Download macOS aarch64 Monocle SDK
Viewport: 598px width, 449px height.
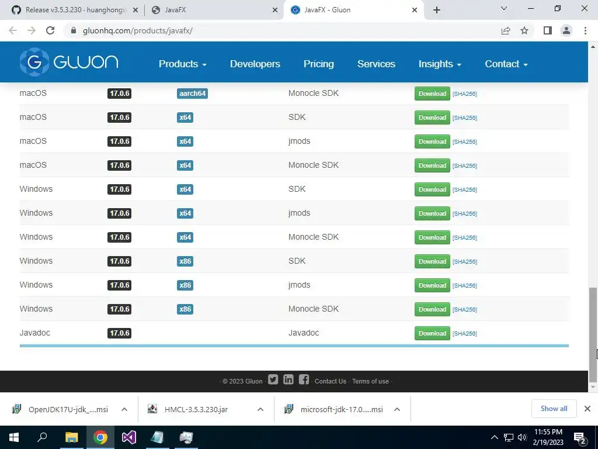coord(432,94)
